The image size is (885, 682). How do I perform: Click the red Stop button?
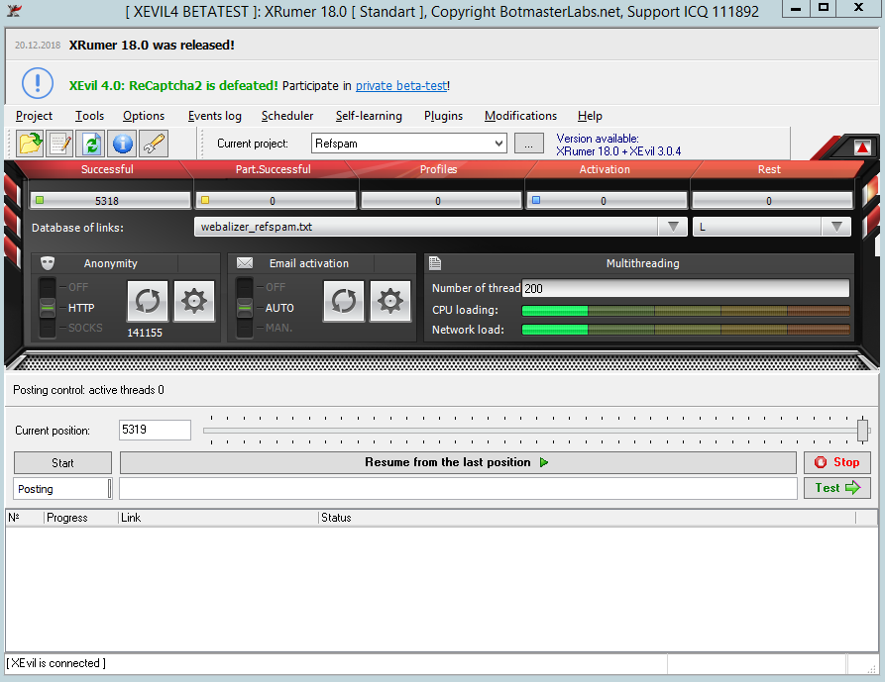(x=837, y=462)
